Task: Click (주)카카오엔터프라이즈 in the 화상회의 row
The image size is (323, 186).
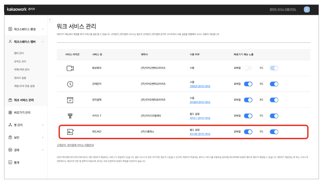Action: [x=153, y=68]
